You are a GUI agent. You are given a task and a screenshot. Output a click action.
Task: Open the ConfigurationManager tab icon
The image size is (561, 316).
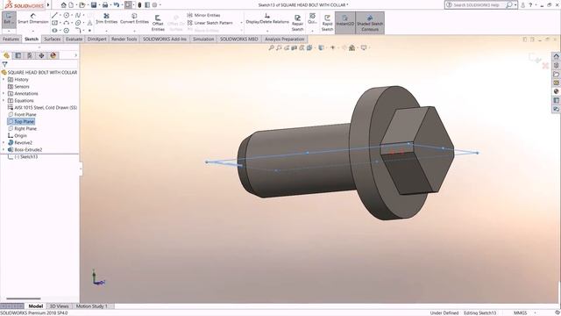(x=30, y=55)
